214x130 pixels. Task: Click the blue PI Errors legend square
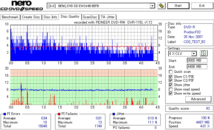click(5, 114)
